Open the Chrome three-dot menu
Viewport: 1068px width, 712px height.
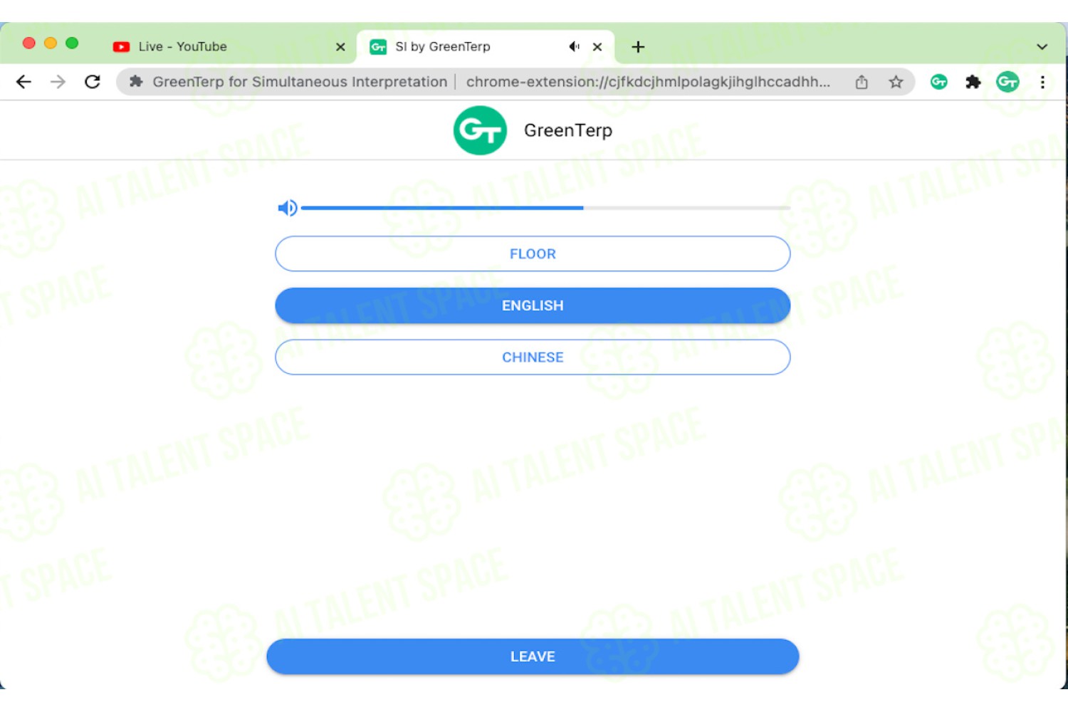tap(1042, 82)
